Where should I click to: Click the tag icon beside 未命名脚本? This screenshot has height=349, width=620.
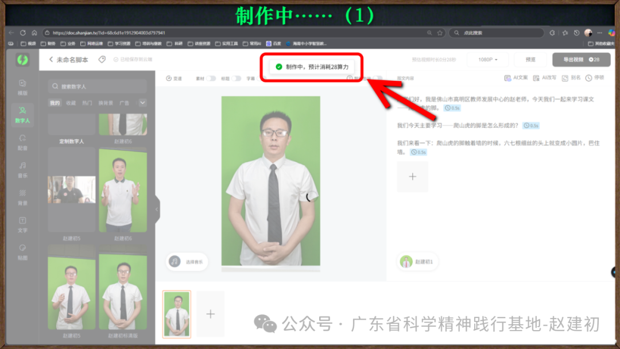(x=102, y=60)
